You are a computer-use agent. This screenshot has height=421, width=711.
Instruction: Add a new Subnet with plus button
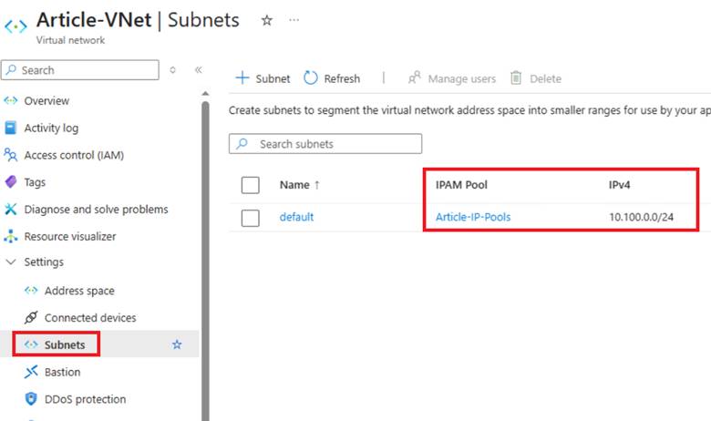coord(263,78)
